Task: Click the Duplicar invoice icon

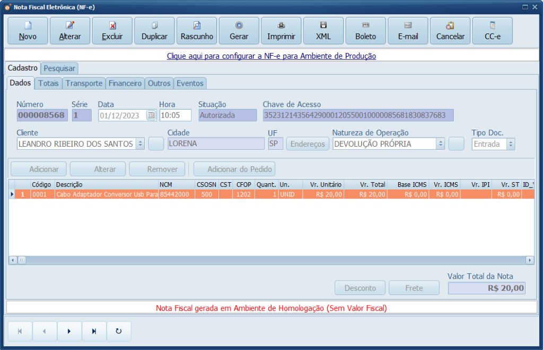Action: [x=154, y=31]
